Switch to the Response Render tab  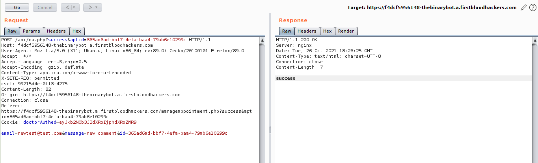pos(346,31)
